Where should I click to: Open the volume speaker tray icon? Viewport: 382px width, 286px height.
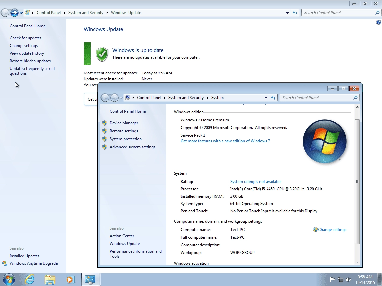[x=349, y=280]
